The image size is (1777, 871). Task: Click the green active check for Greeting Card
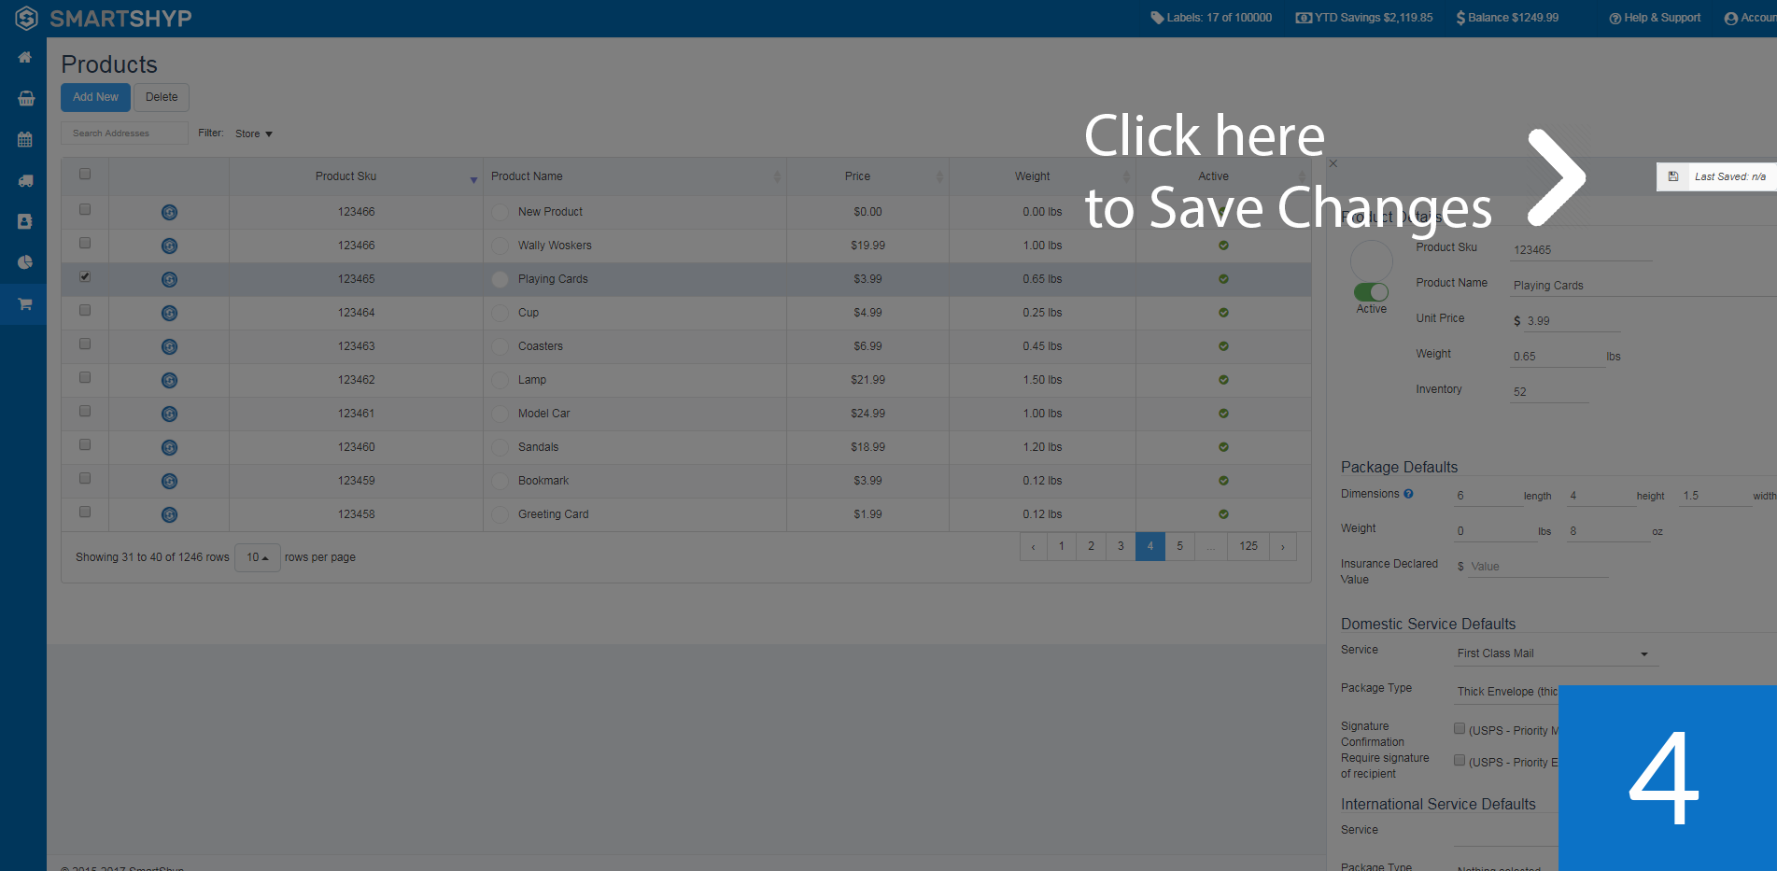pos(1223,514)
